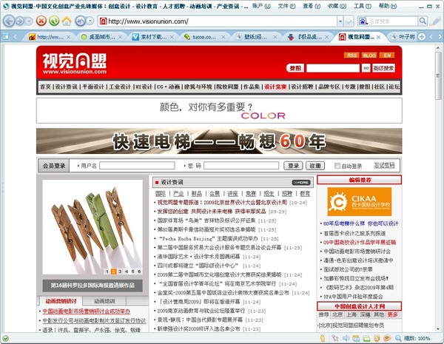Click the 登录 login button
This screenshot has width=444, height=344.
(x=293, y=166)
